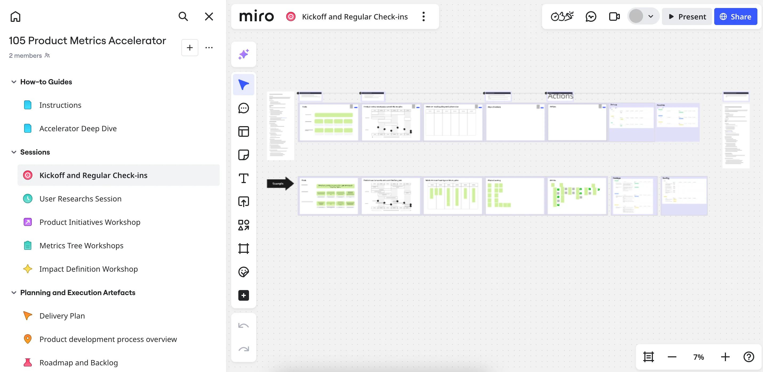Click the upload tool icon
Screen dimensions: 763x372
point(243,202)
